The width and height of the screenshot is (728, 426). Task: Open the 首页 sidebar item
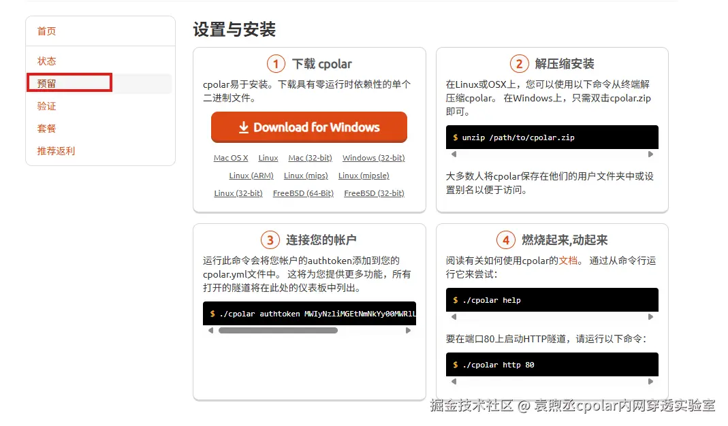tap(46, 31)
